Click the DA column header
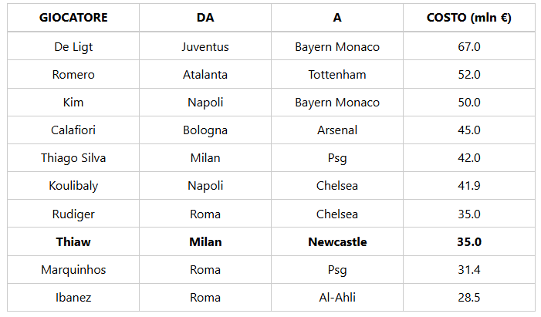Screen dimensions: 541x317 coord(205,18)
